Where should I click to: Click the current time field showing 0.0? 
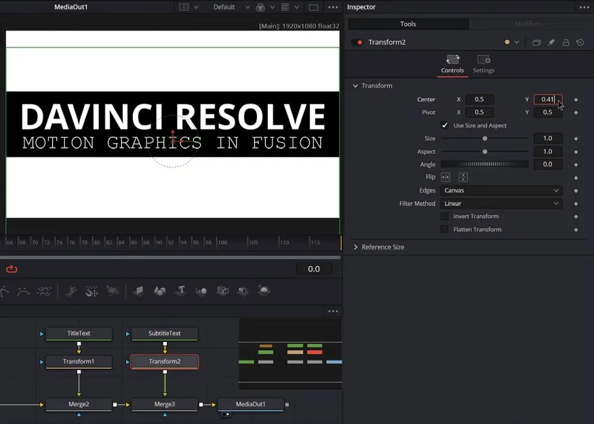(314, 269)
